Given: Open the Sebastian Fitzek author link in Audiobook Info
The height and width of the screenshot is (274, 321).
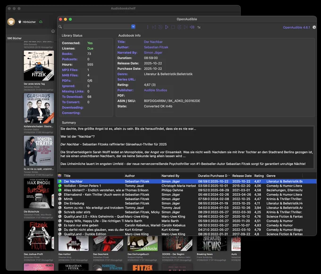Looking at the screenshot, I should point(156,47).
